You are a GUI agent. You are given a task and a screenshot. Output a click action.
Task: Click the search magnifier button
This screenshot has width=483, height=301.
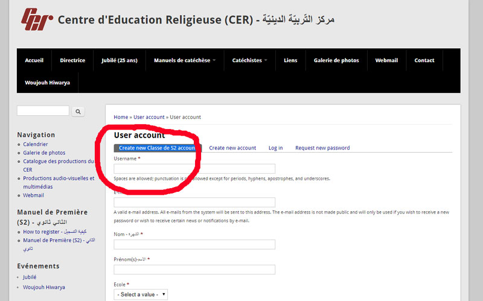click(x=78, y=112)
